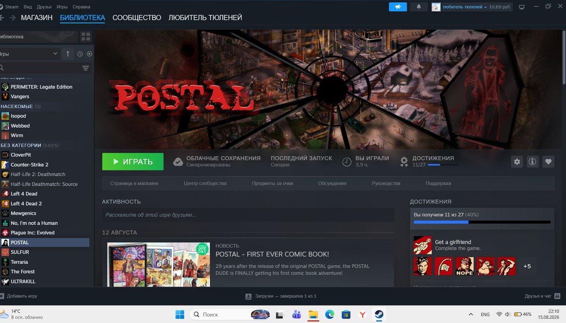Viewport: 566px width, 323px height.
Task: Open the Справка menu
Action: pos(81,7)
